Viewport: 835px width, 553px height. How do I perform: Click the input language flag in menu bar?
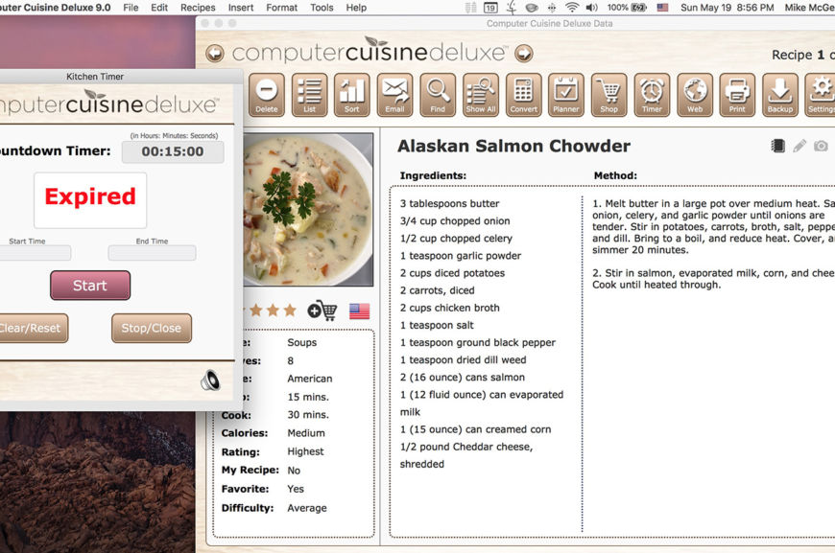pyautogui.click(x=662, y=8)
